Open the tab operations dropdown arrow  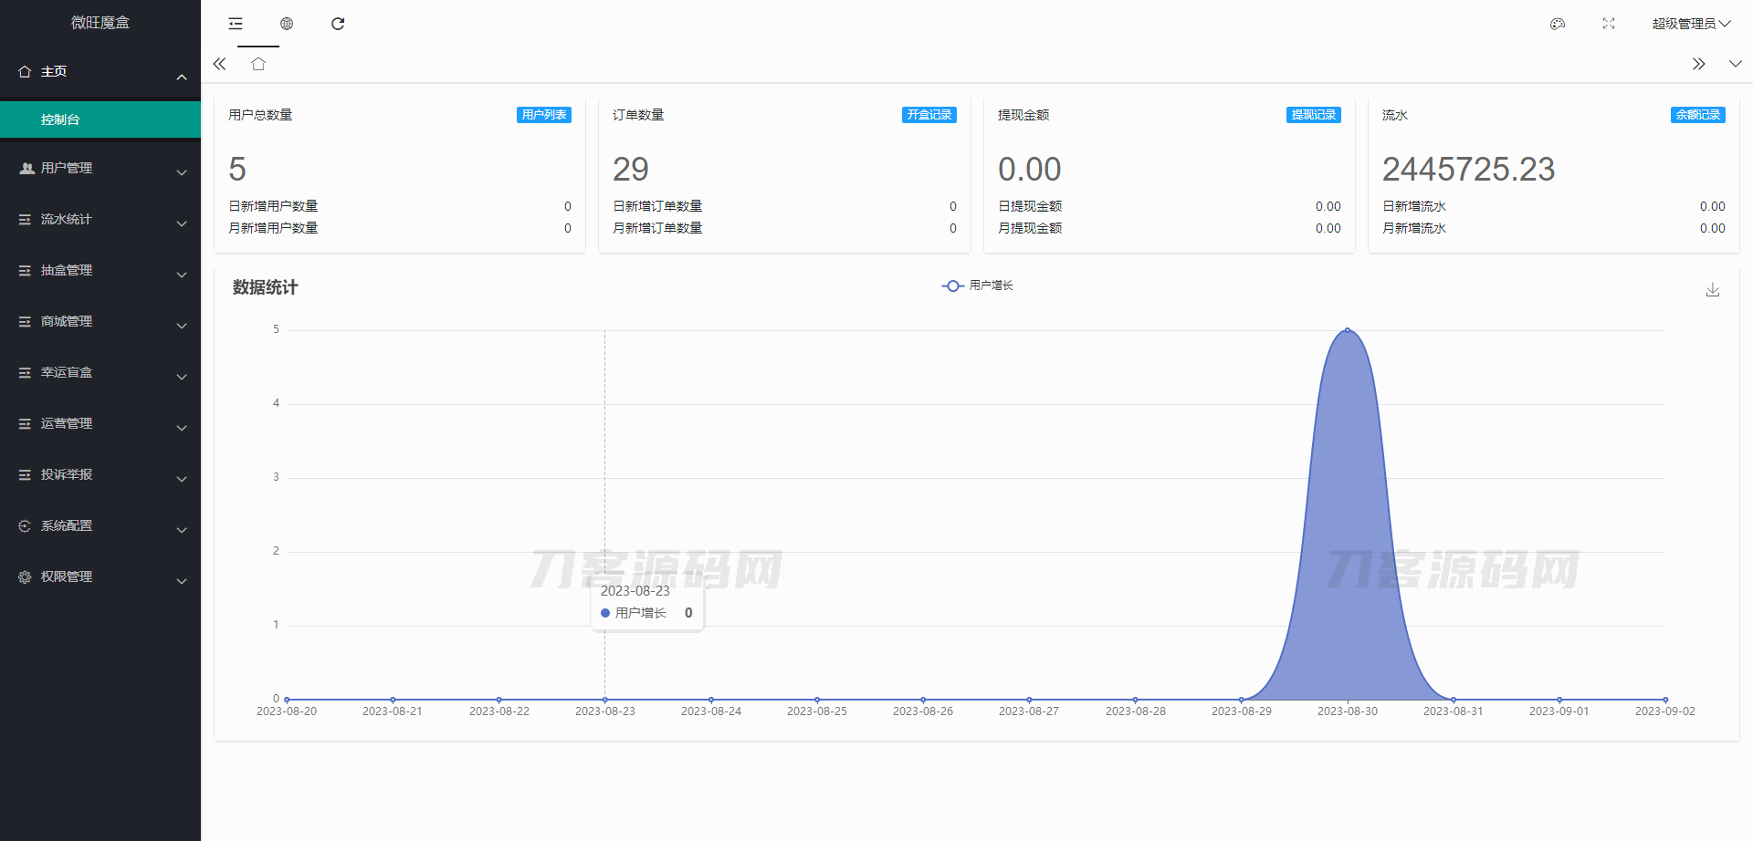(x=1735, y=64)
